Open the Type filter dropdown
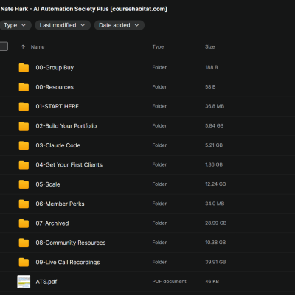The width and height of the screenshot is (295, 295). coord(15,25)
